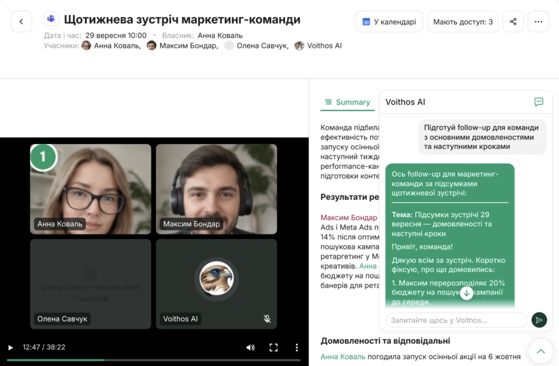Click Олена Савчук avatar in participants list
The height and width of the screenshot is (366, 559).
[x=229, y=46]
